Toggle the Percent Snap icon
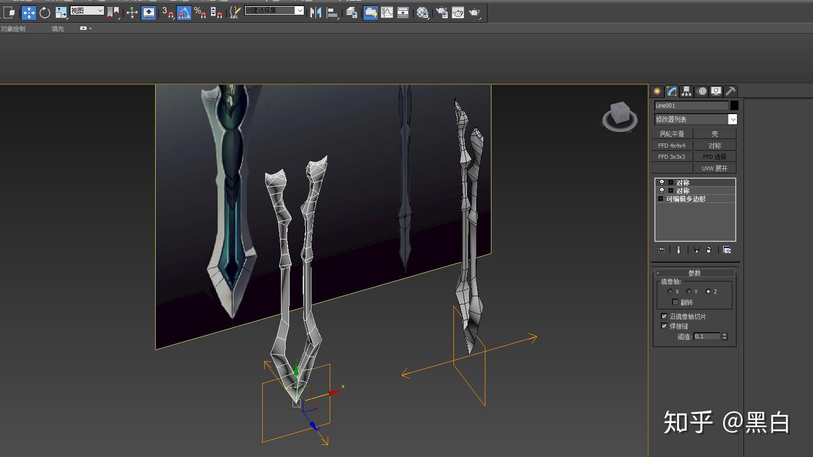 point(200,12)
